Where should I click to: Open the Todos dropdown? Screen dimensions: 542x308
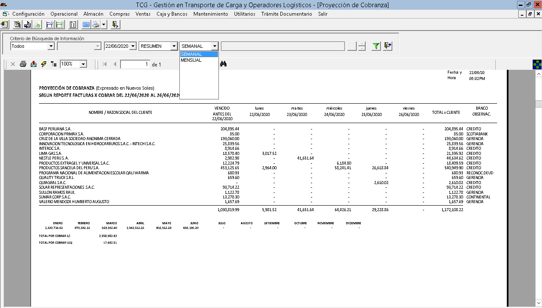[51, 46]
